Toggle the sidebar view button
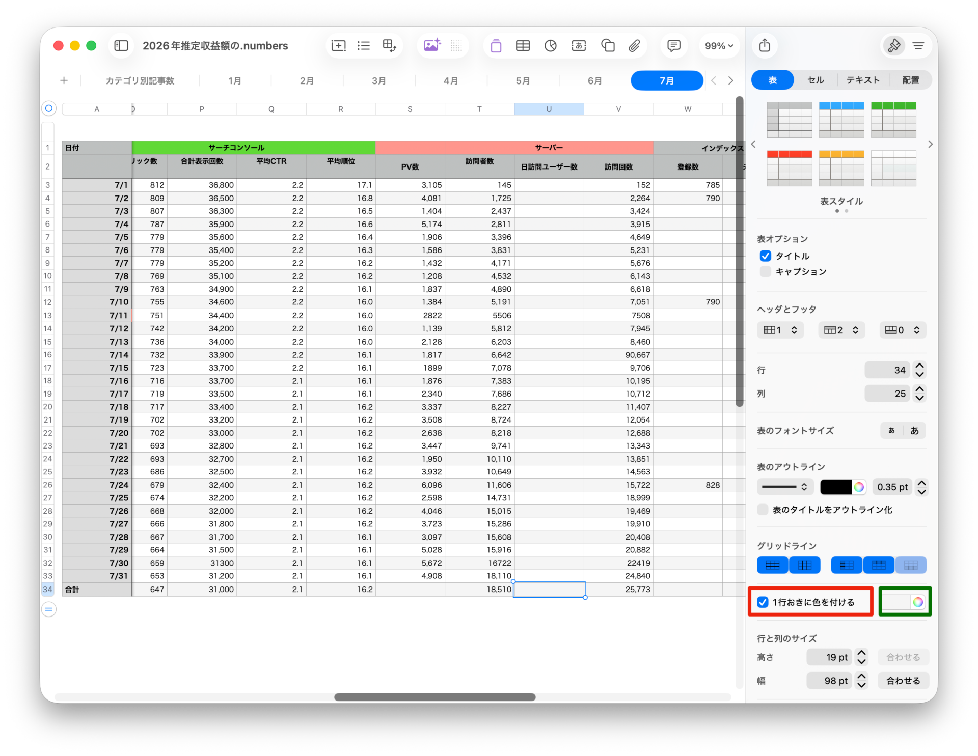 [x=121, y=46]
